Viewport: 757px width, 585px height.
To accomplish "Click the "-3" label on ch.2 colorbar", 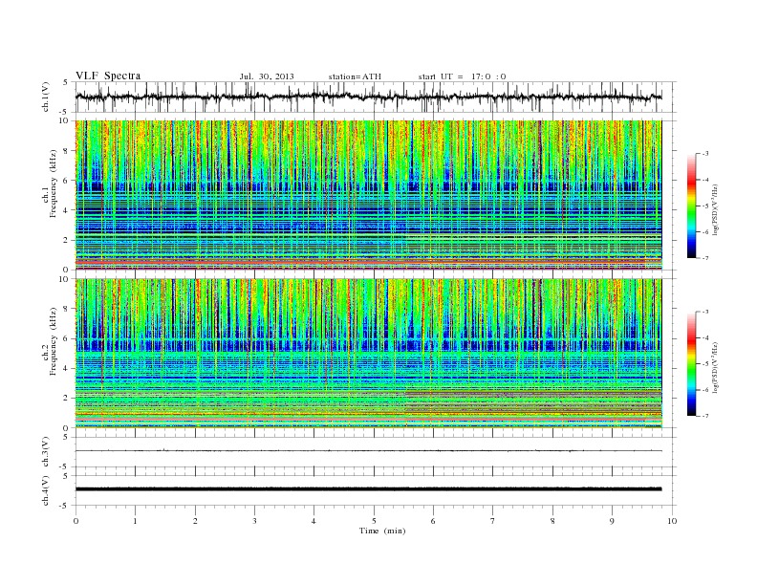I will pos(705,312).
